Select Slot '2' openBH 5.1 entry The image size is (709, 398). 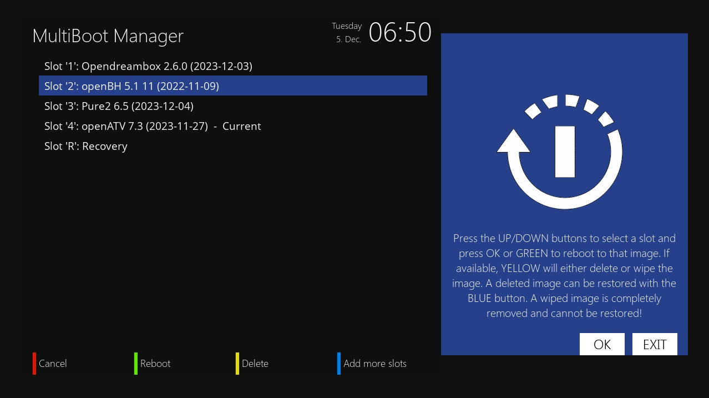point(233,86)
